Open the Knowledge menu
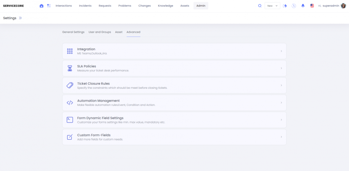Viewport: 349px width, 171px height. click(x=165, y=6)
